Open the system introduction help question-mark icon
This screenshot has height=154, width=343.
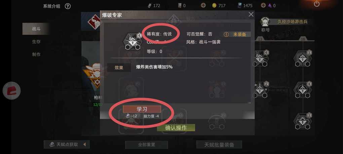click(x=68, y=6)
